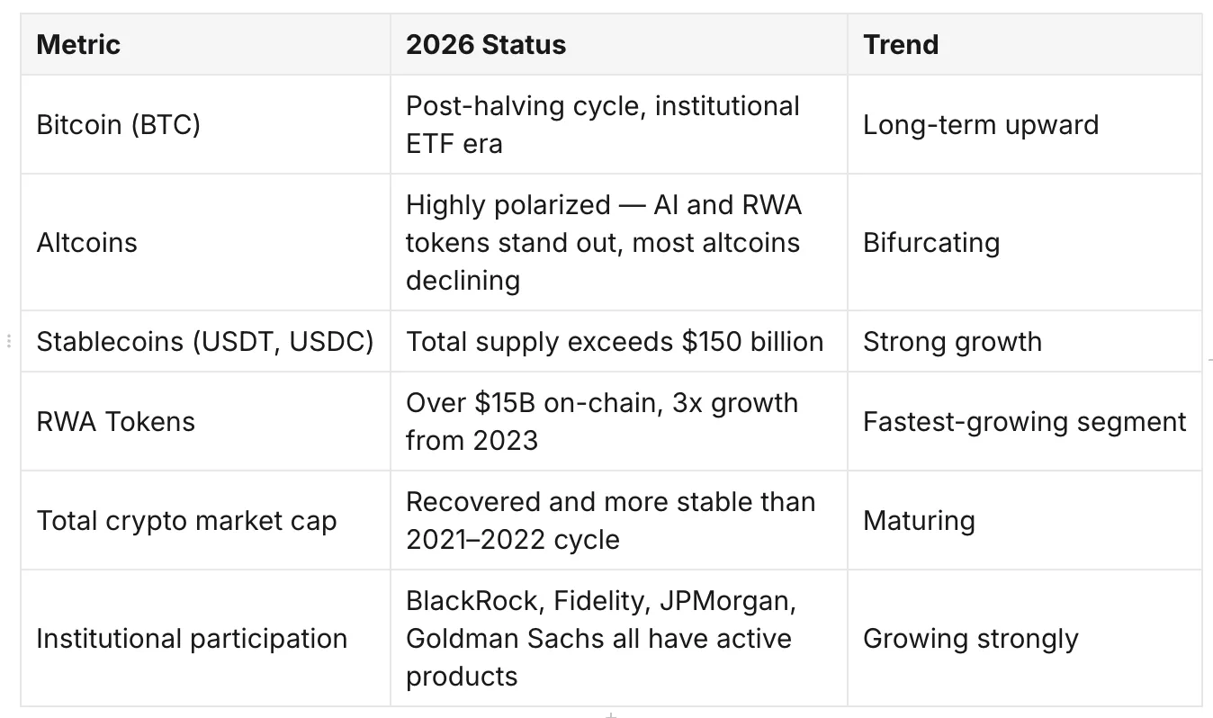Select the 2026 Status column header
Viewport: 1213px width, 718px height.
619,44
